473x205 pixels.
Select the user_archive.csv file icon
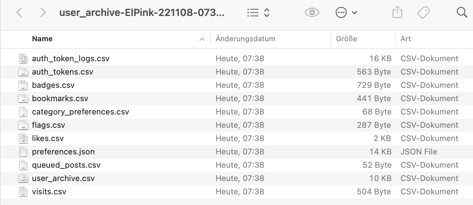pos(23,178)
